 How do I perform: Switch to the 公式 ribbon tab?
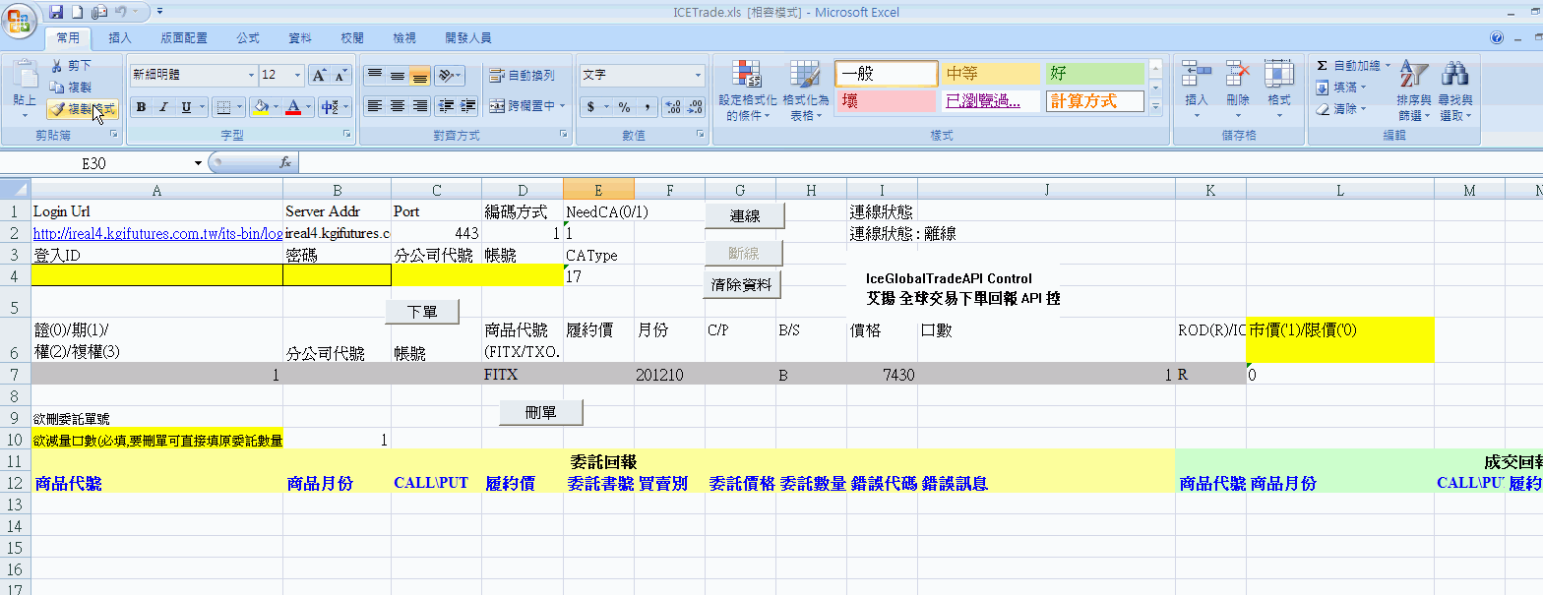(248, 38)
